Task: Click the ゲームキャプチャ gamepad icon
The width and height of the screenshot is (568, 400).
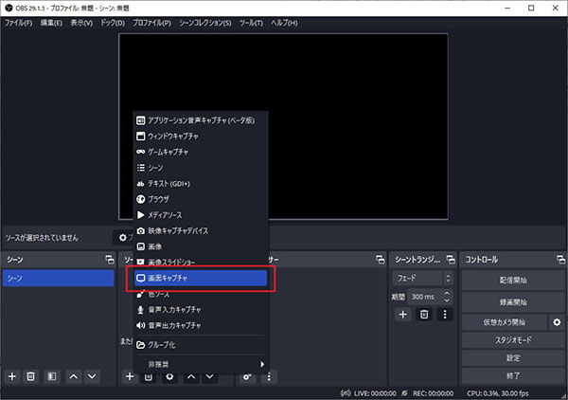Action: tap(140, 152)
